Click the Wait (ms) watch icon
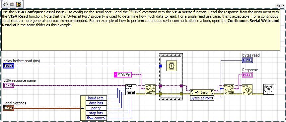The image size is (286, 122). click(x=171, y=66)
